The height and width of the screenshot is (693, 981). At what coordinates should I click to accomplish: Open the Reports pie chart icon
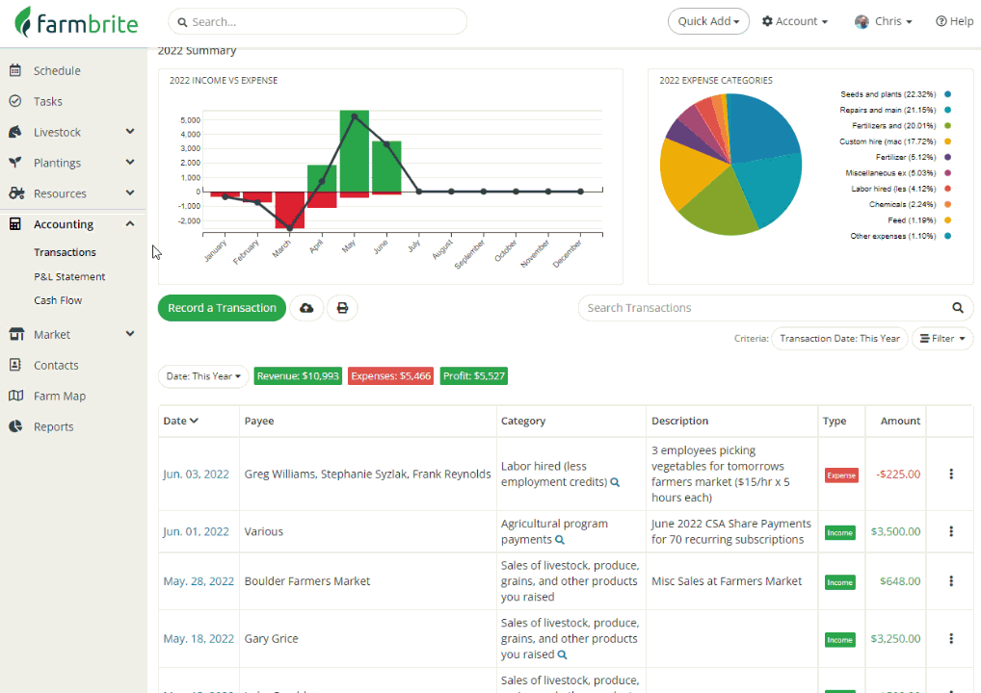15,426
